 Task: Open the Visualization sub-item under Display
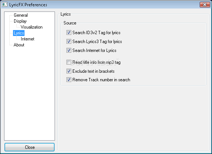click(x=32, y=27)
